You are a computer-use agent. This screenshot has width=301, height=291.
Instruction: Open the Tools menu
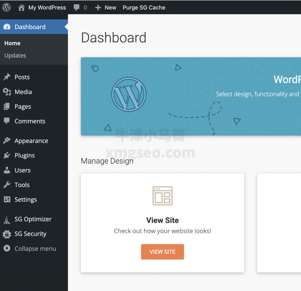pos(34,185)
